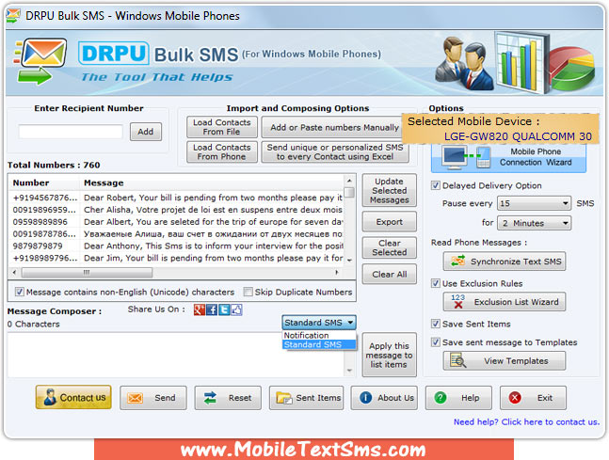This screenshot has height=460, width=609.
Task: Click the DRPU Bulk SMS envelope logo
Action: [x=40, y=60]
